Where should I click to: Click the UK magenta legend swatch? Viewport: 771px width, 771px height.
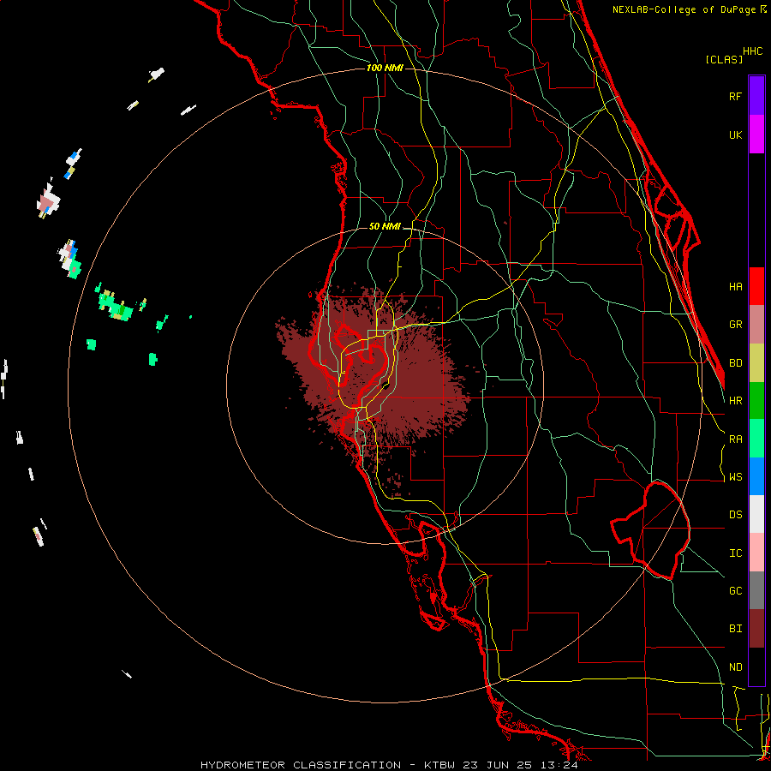(756, 134)
